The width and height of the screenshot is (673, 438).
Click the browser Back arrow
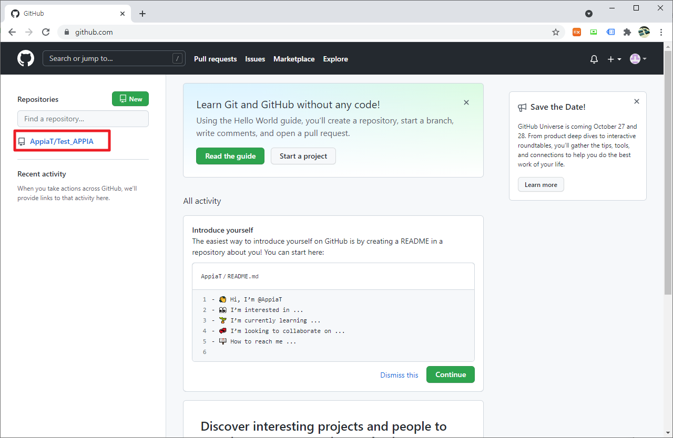[12, 32]
